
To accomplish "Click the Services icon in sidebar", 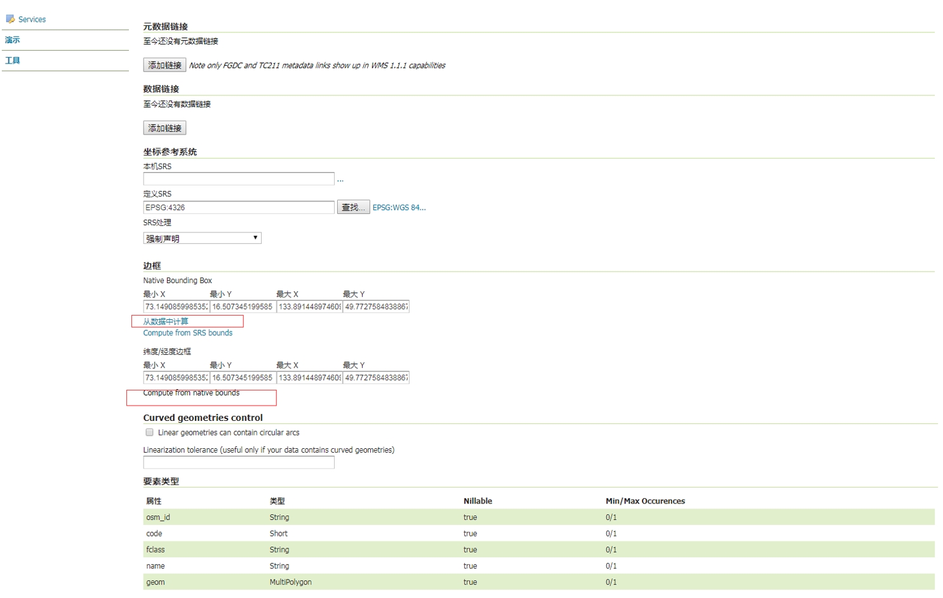I will pos(10,19).
